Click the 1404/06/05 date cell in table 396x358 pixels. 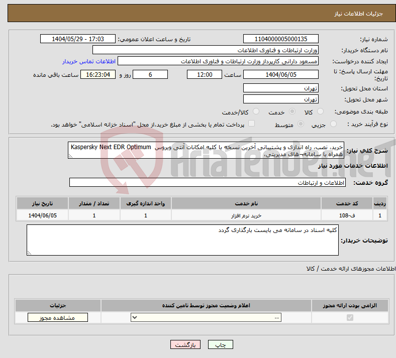(x=42, y=215)
